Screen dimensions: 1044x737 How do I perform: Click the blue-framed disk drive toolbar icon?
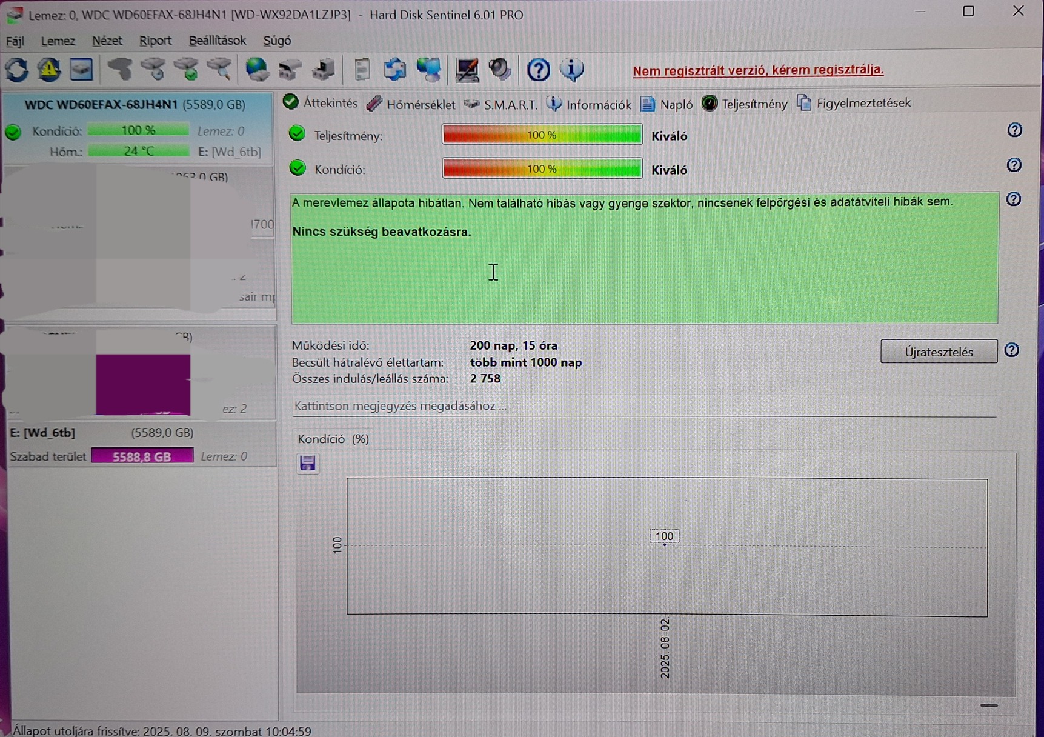tap(81, 70)
